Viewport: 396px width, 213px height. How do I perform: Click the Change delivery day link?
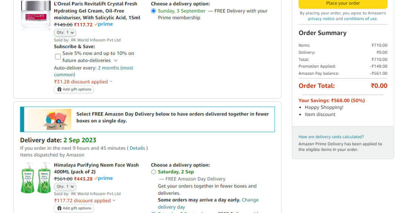[x=208, y=204]
